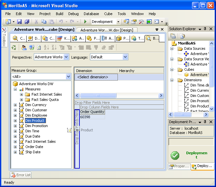This screenshot has width=216, height=187.
Task: Open the Build menu
Action: 59,14
